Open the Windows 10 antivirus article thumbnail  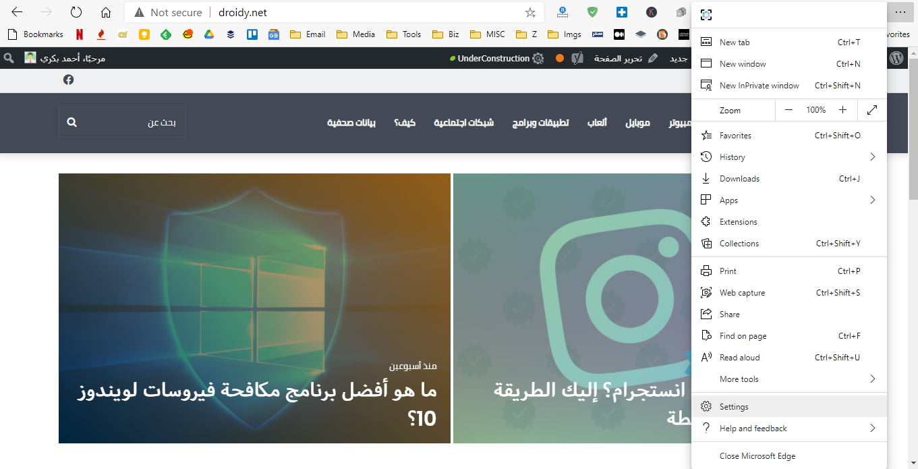pos(254,308)
